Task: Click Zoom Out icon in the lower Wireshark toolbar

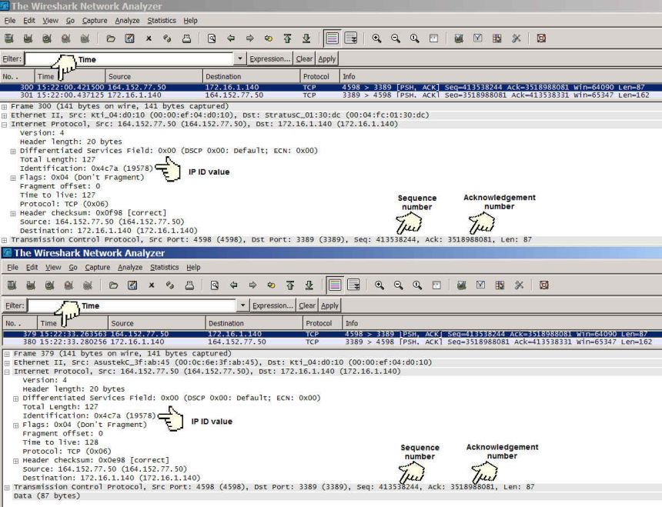Action: (399, 285)
